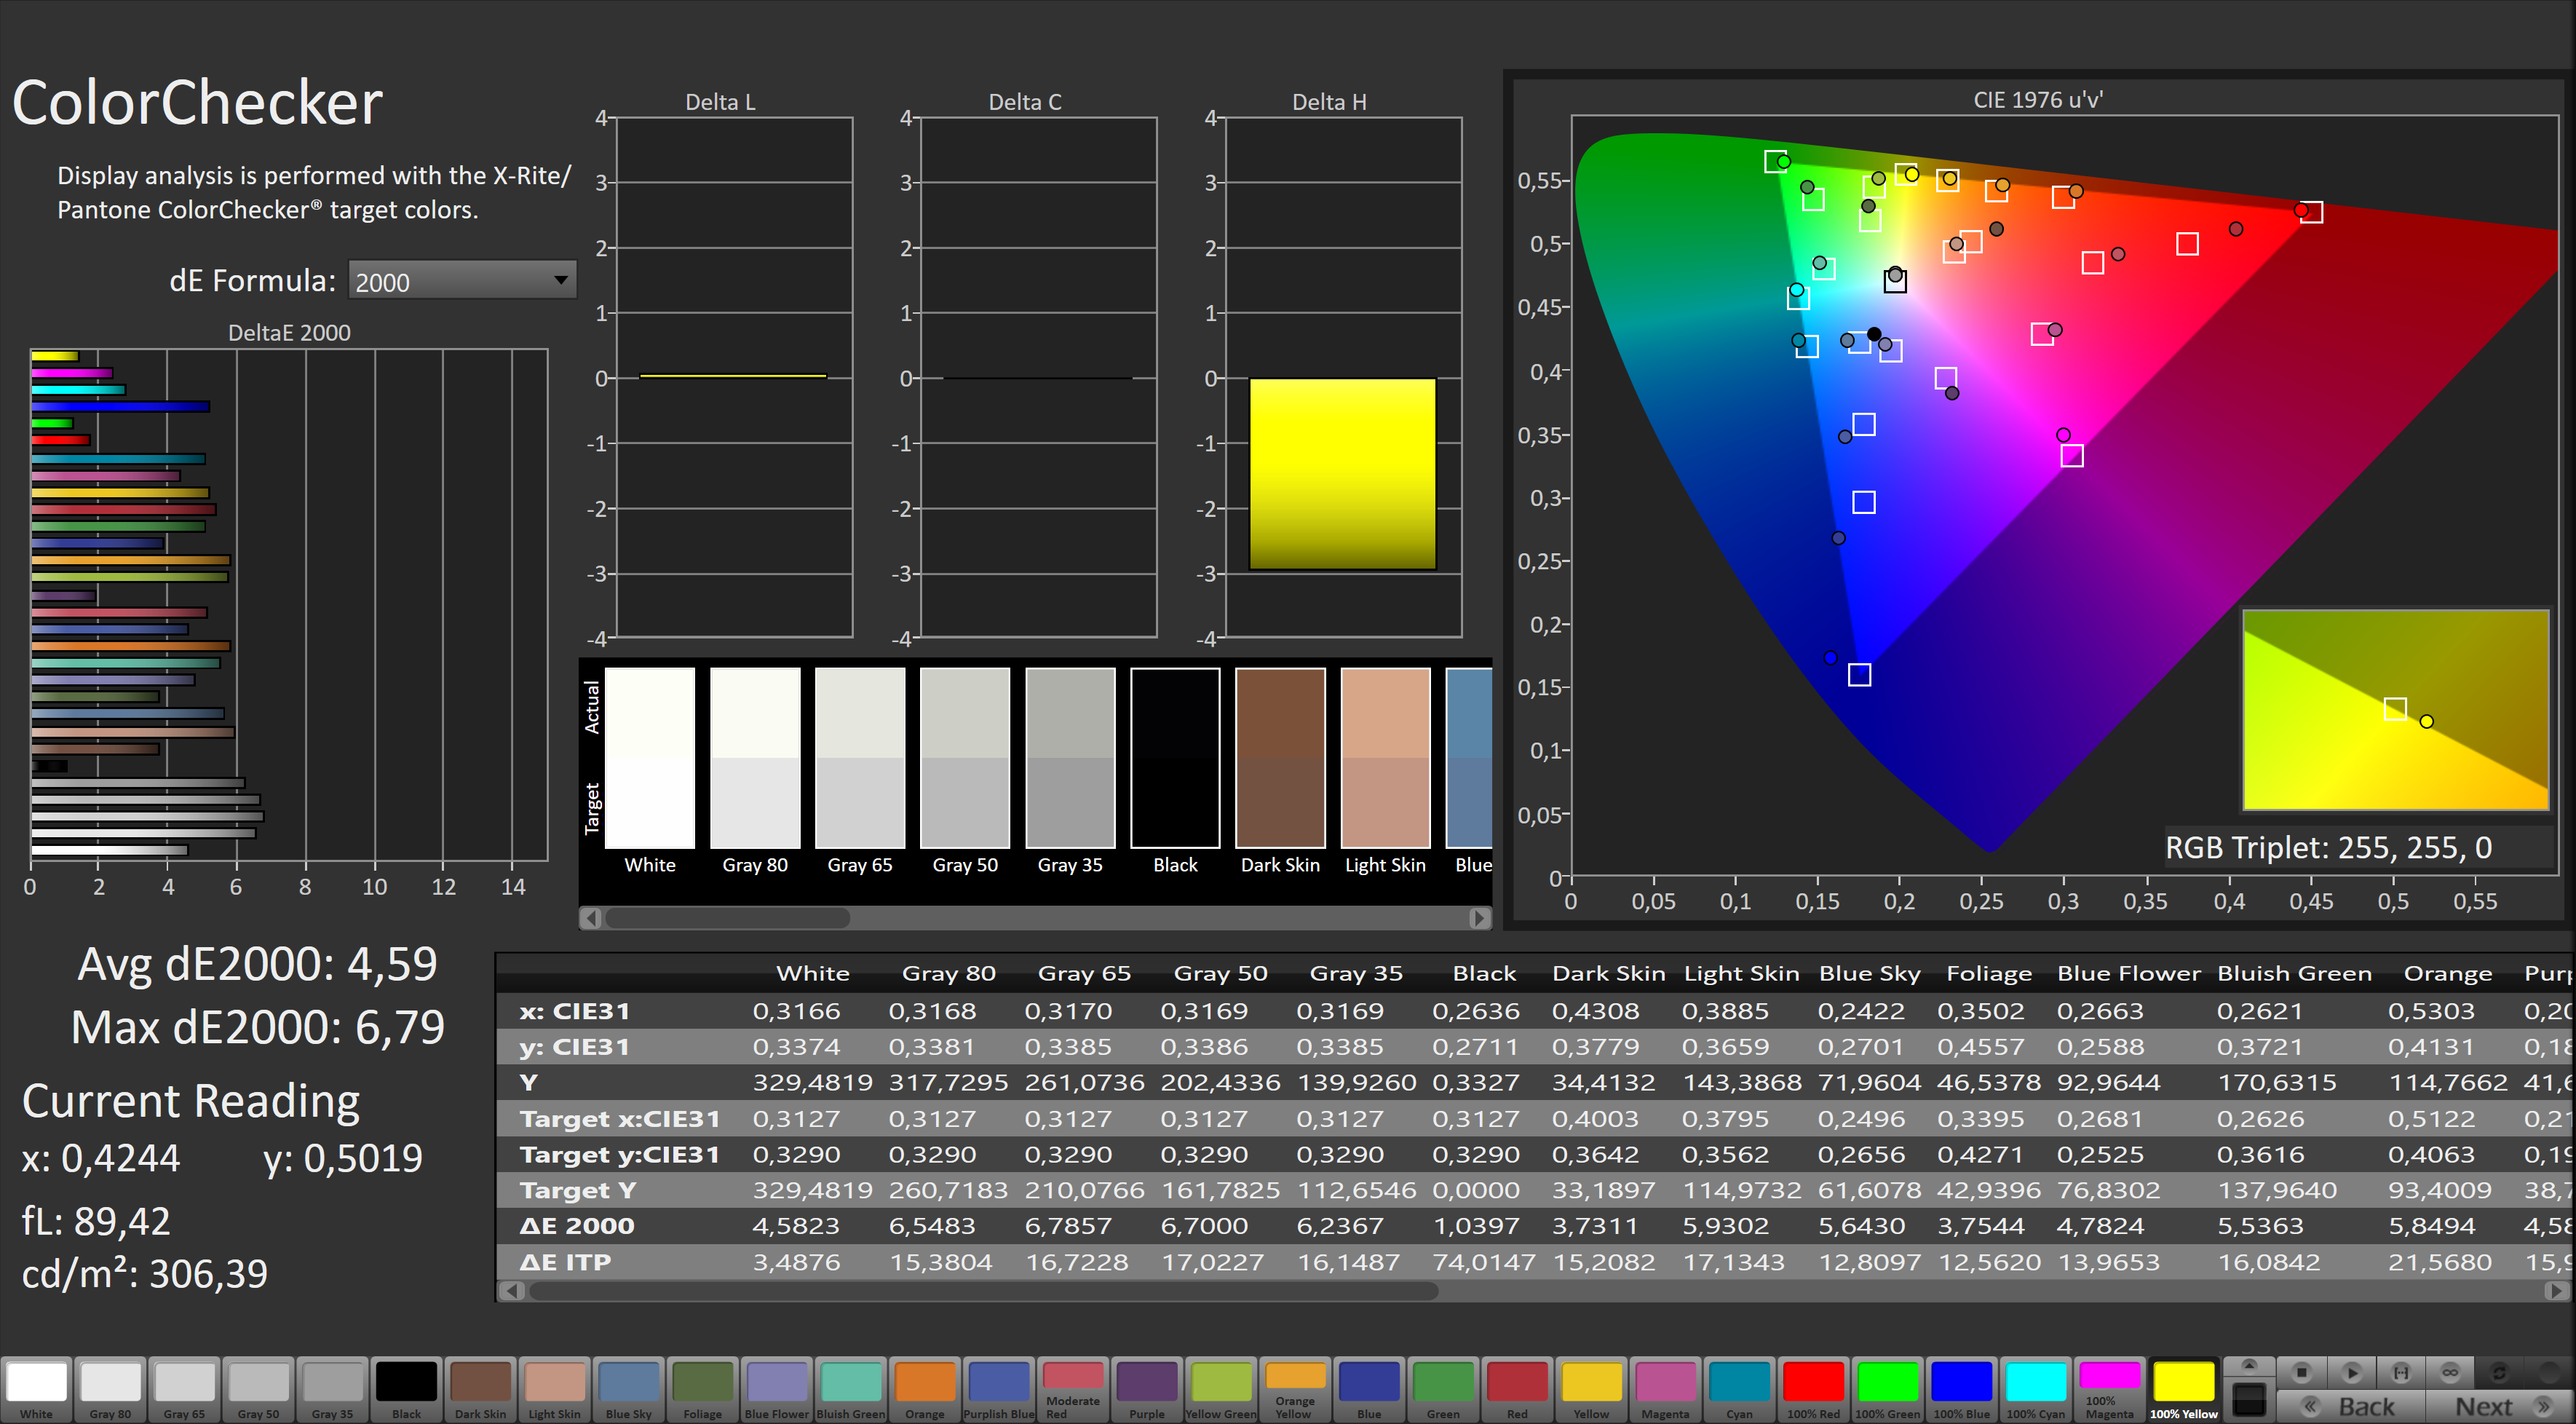Click the read series bracket icon
Image resolution: width=2576 pixels, height=1424 pixels.
coord(2400,1372)
